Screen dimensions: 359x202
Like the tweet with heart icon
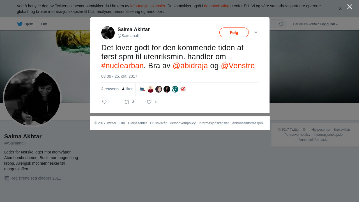tap(149, 102)
